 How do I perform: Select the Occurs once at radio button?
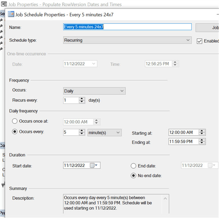point(15,121)
